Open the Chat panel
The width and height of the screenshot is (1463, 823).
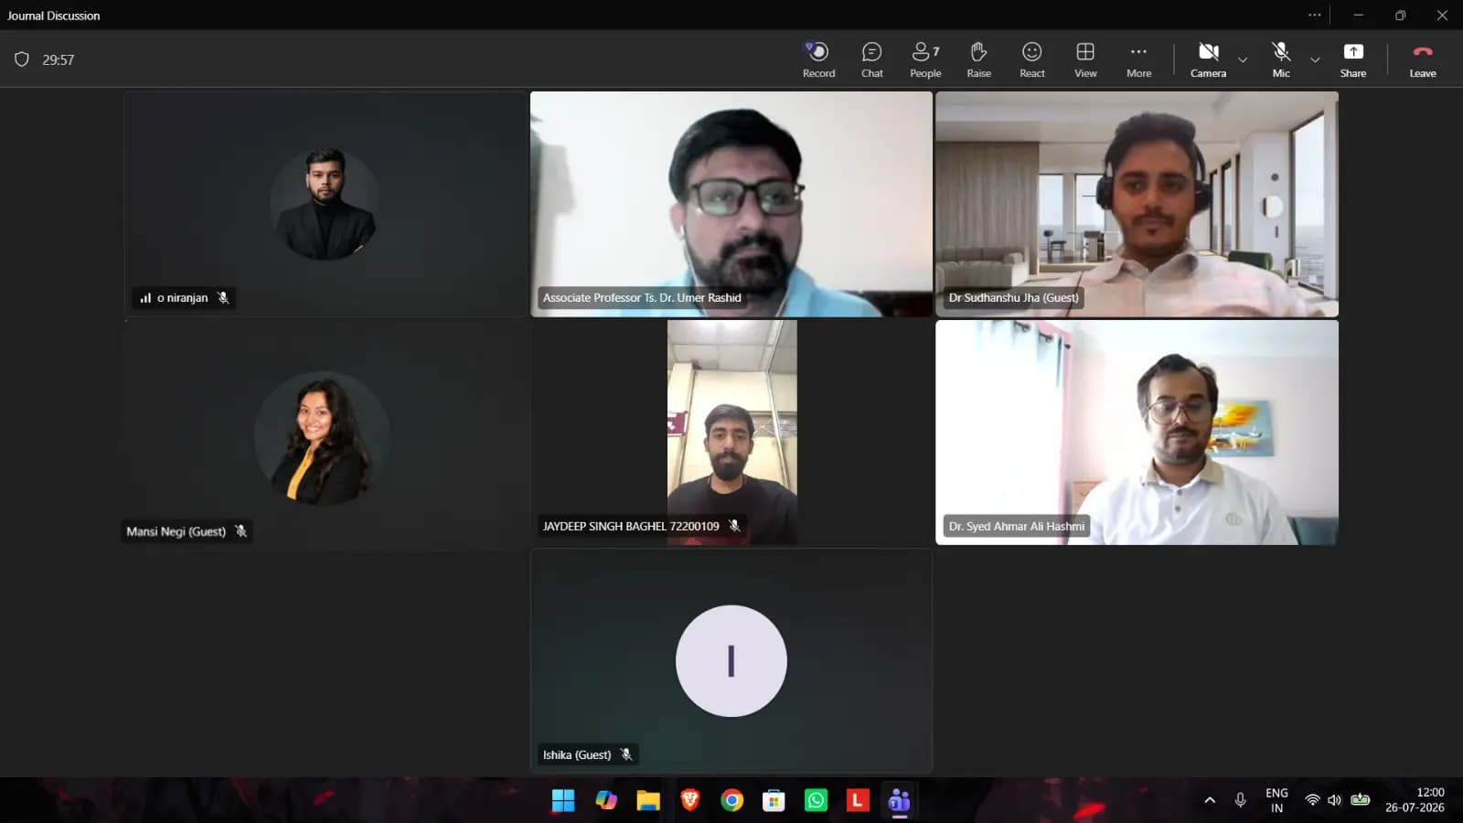pos(871,59)
